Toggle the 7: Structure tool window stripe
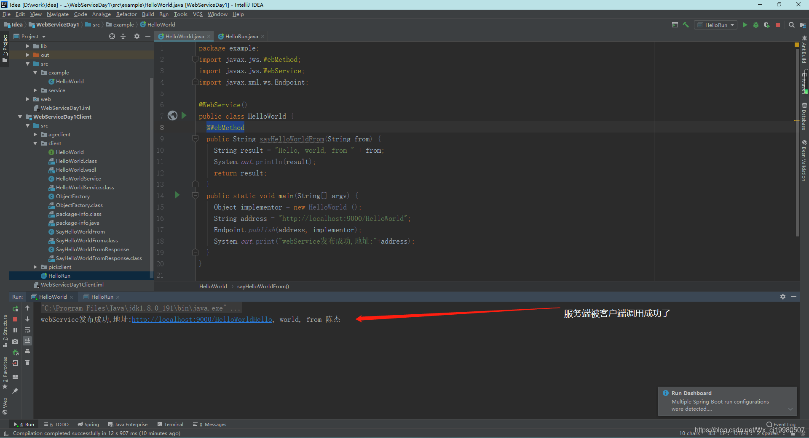The image size is (809, 438). point(5,331)
